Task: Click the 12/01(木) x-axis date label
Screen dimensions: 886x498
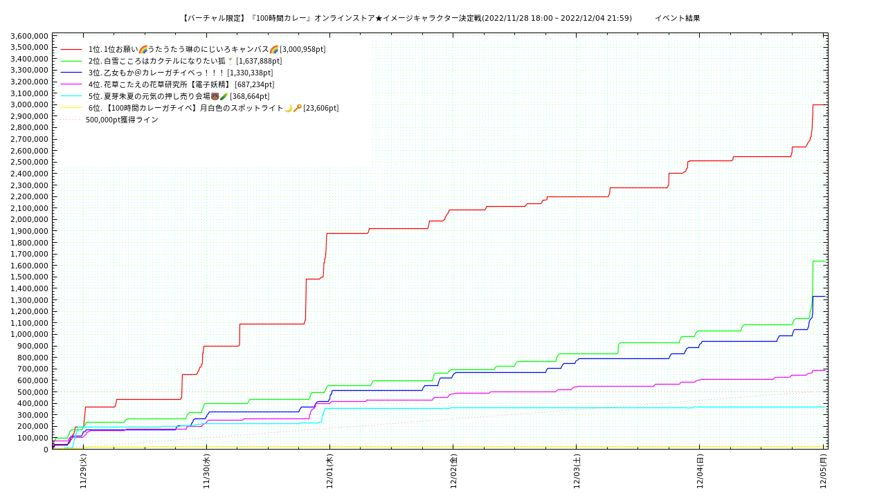Action: coord(329,472)
